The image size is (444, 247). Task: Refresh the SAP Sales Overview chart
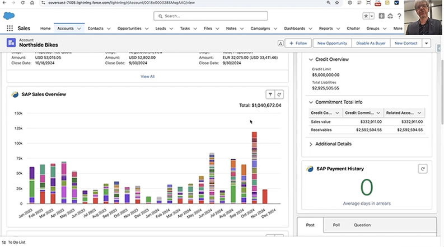tap(279, 94)
